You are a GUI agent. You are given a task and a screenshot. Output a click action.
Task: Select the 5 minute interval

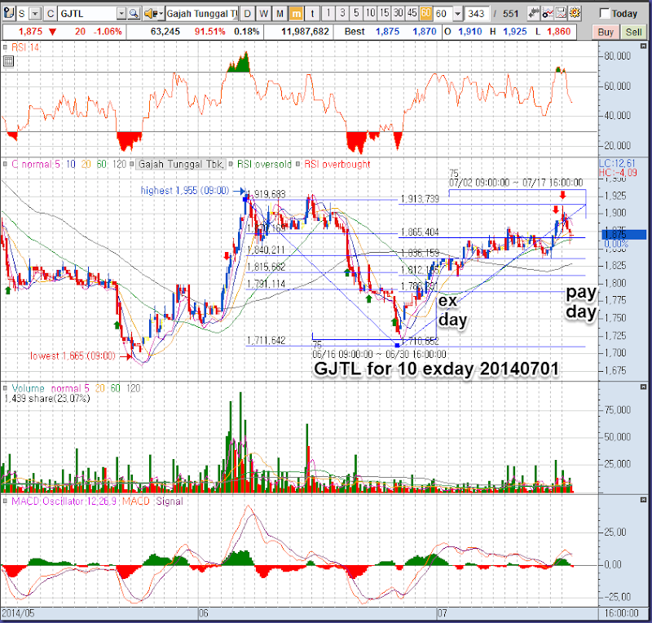356,13
